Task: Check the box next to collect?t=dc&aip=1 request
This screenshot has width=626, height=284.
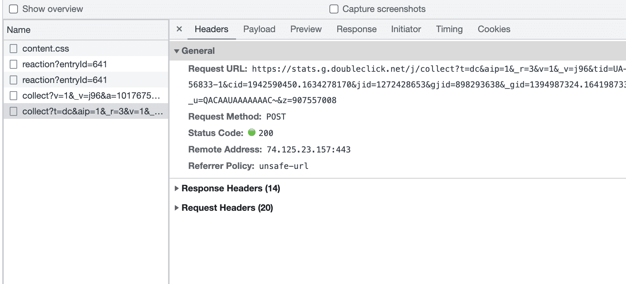Action: (x=14, y=111)
